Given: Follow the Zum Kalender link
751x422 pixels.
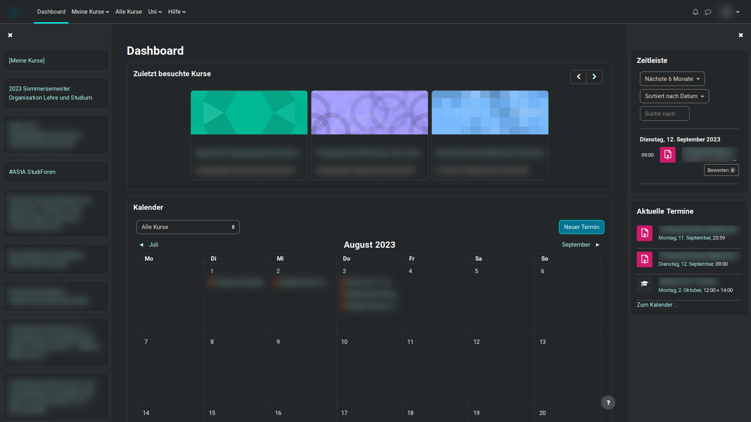Looking at the screenshot, I should tap(657, 305).
